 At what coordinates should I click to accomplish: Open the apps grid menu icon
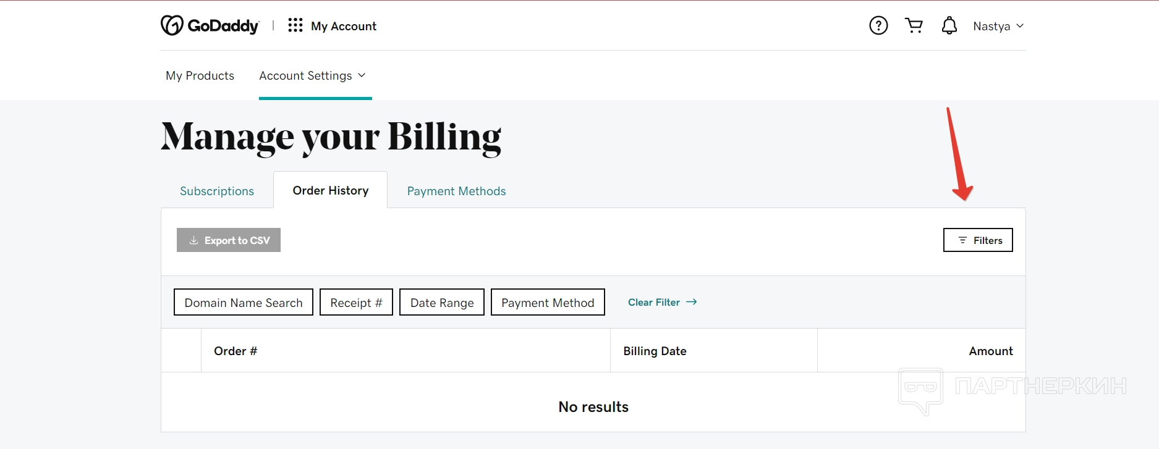click(x=295, y=25)
